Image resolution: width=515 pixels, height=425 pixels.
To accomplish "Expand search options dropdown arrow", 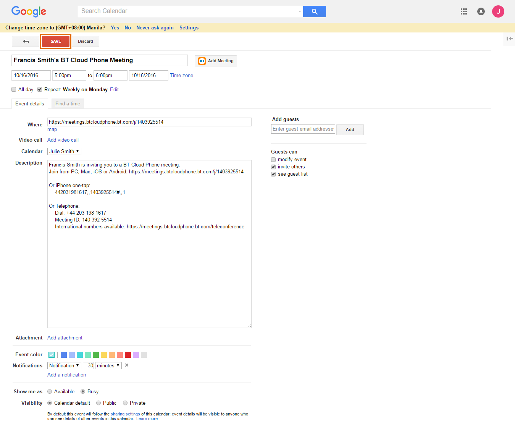I will (300, 11).
